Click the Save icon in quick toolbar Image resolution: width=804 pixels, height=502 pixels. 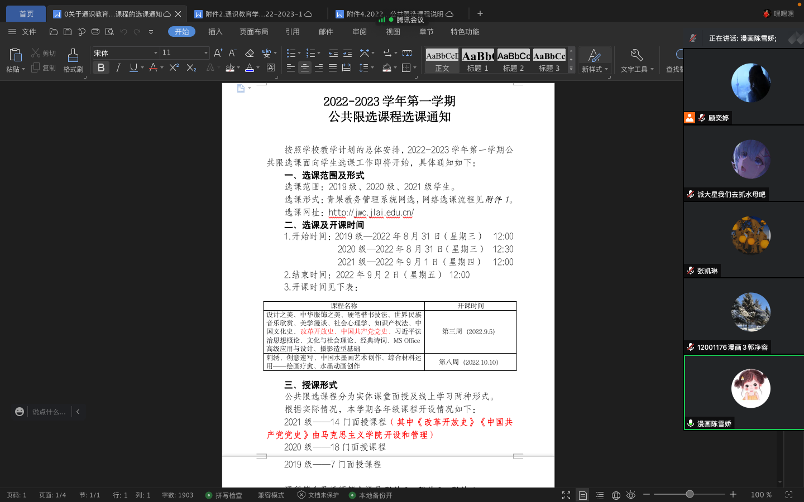[68, 32]
